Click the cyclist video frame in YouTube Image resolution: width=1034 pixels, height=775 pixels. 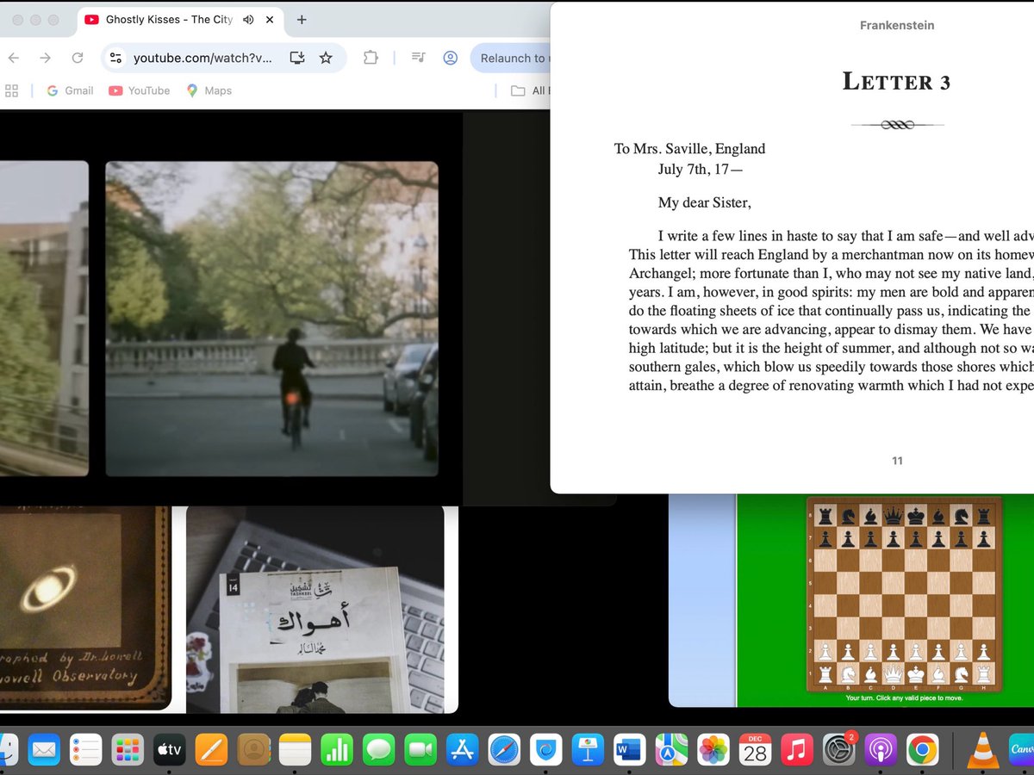[271, 319]
